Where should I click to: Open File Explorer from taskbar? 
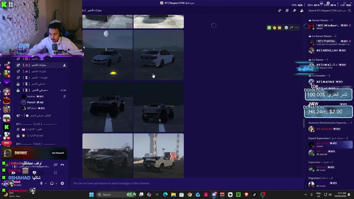coord(173,195)
